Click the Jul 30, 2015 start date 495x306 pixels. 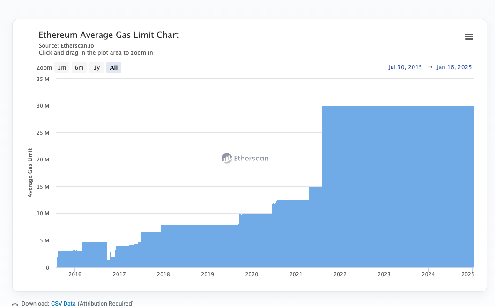tap(405, 67)
